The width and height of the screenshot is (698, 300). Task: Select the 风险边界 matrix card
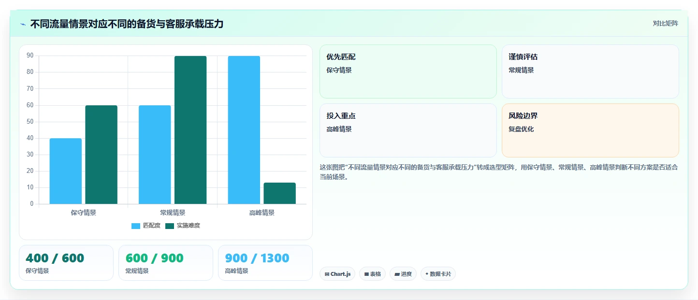point(590,130)
